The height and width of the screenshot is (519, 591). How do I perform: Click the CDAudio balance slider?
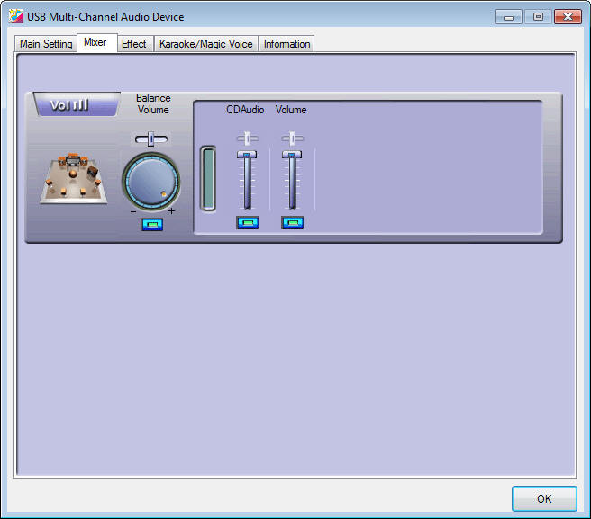coord(248,139)
